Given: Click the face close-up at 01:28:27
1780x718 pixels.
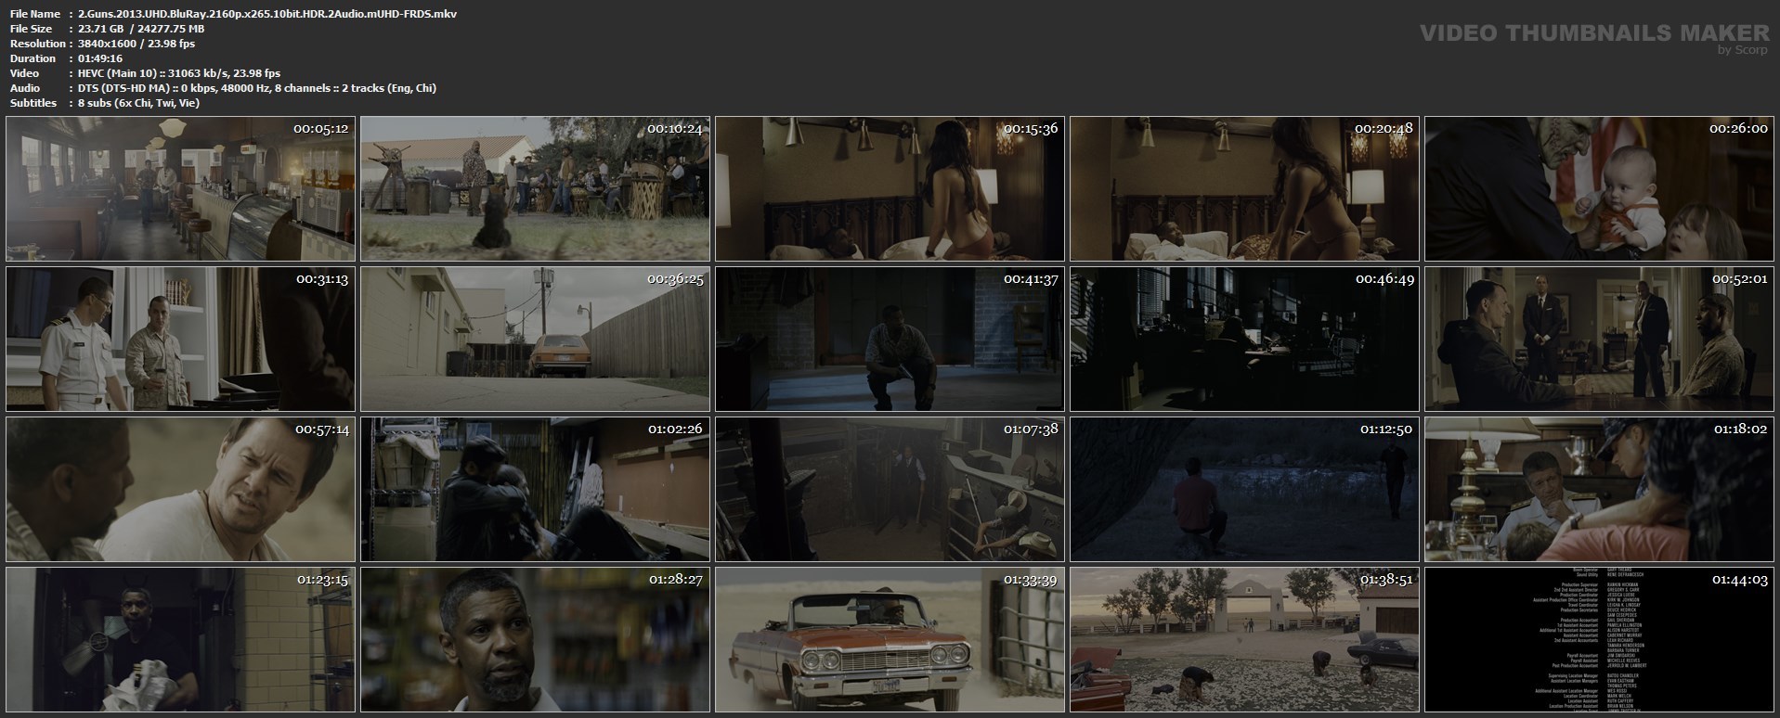Looking at the screenshot, I should pos(535,639).
